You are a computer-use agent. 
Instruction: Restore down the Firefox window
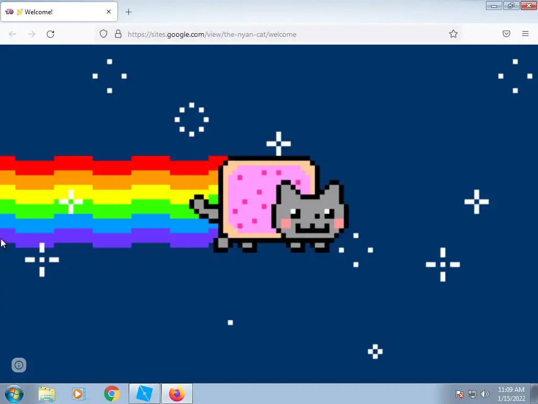(x=511, y=5)
